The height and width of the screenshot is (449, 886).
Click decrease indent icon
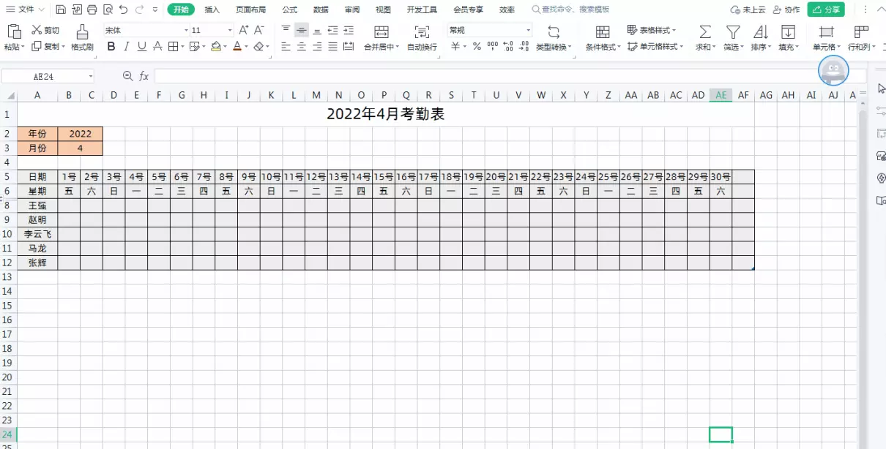click(x=333, y=31)
